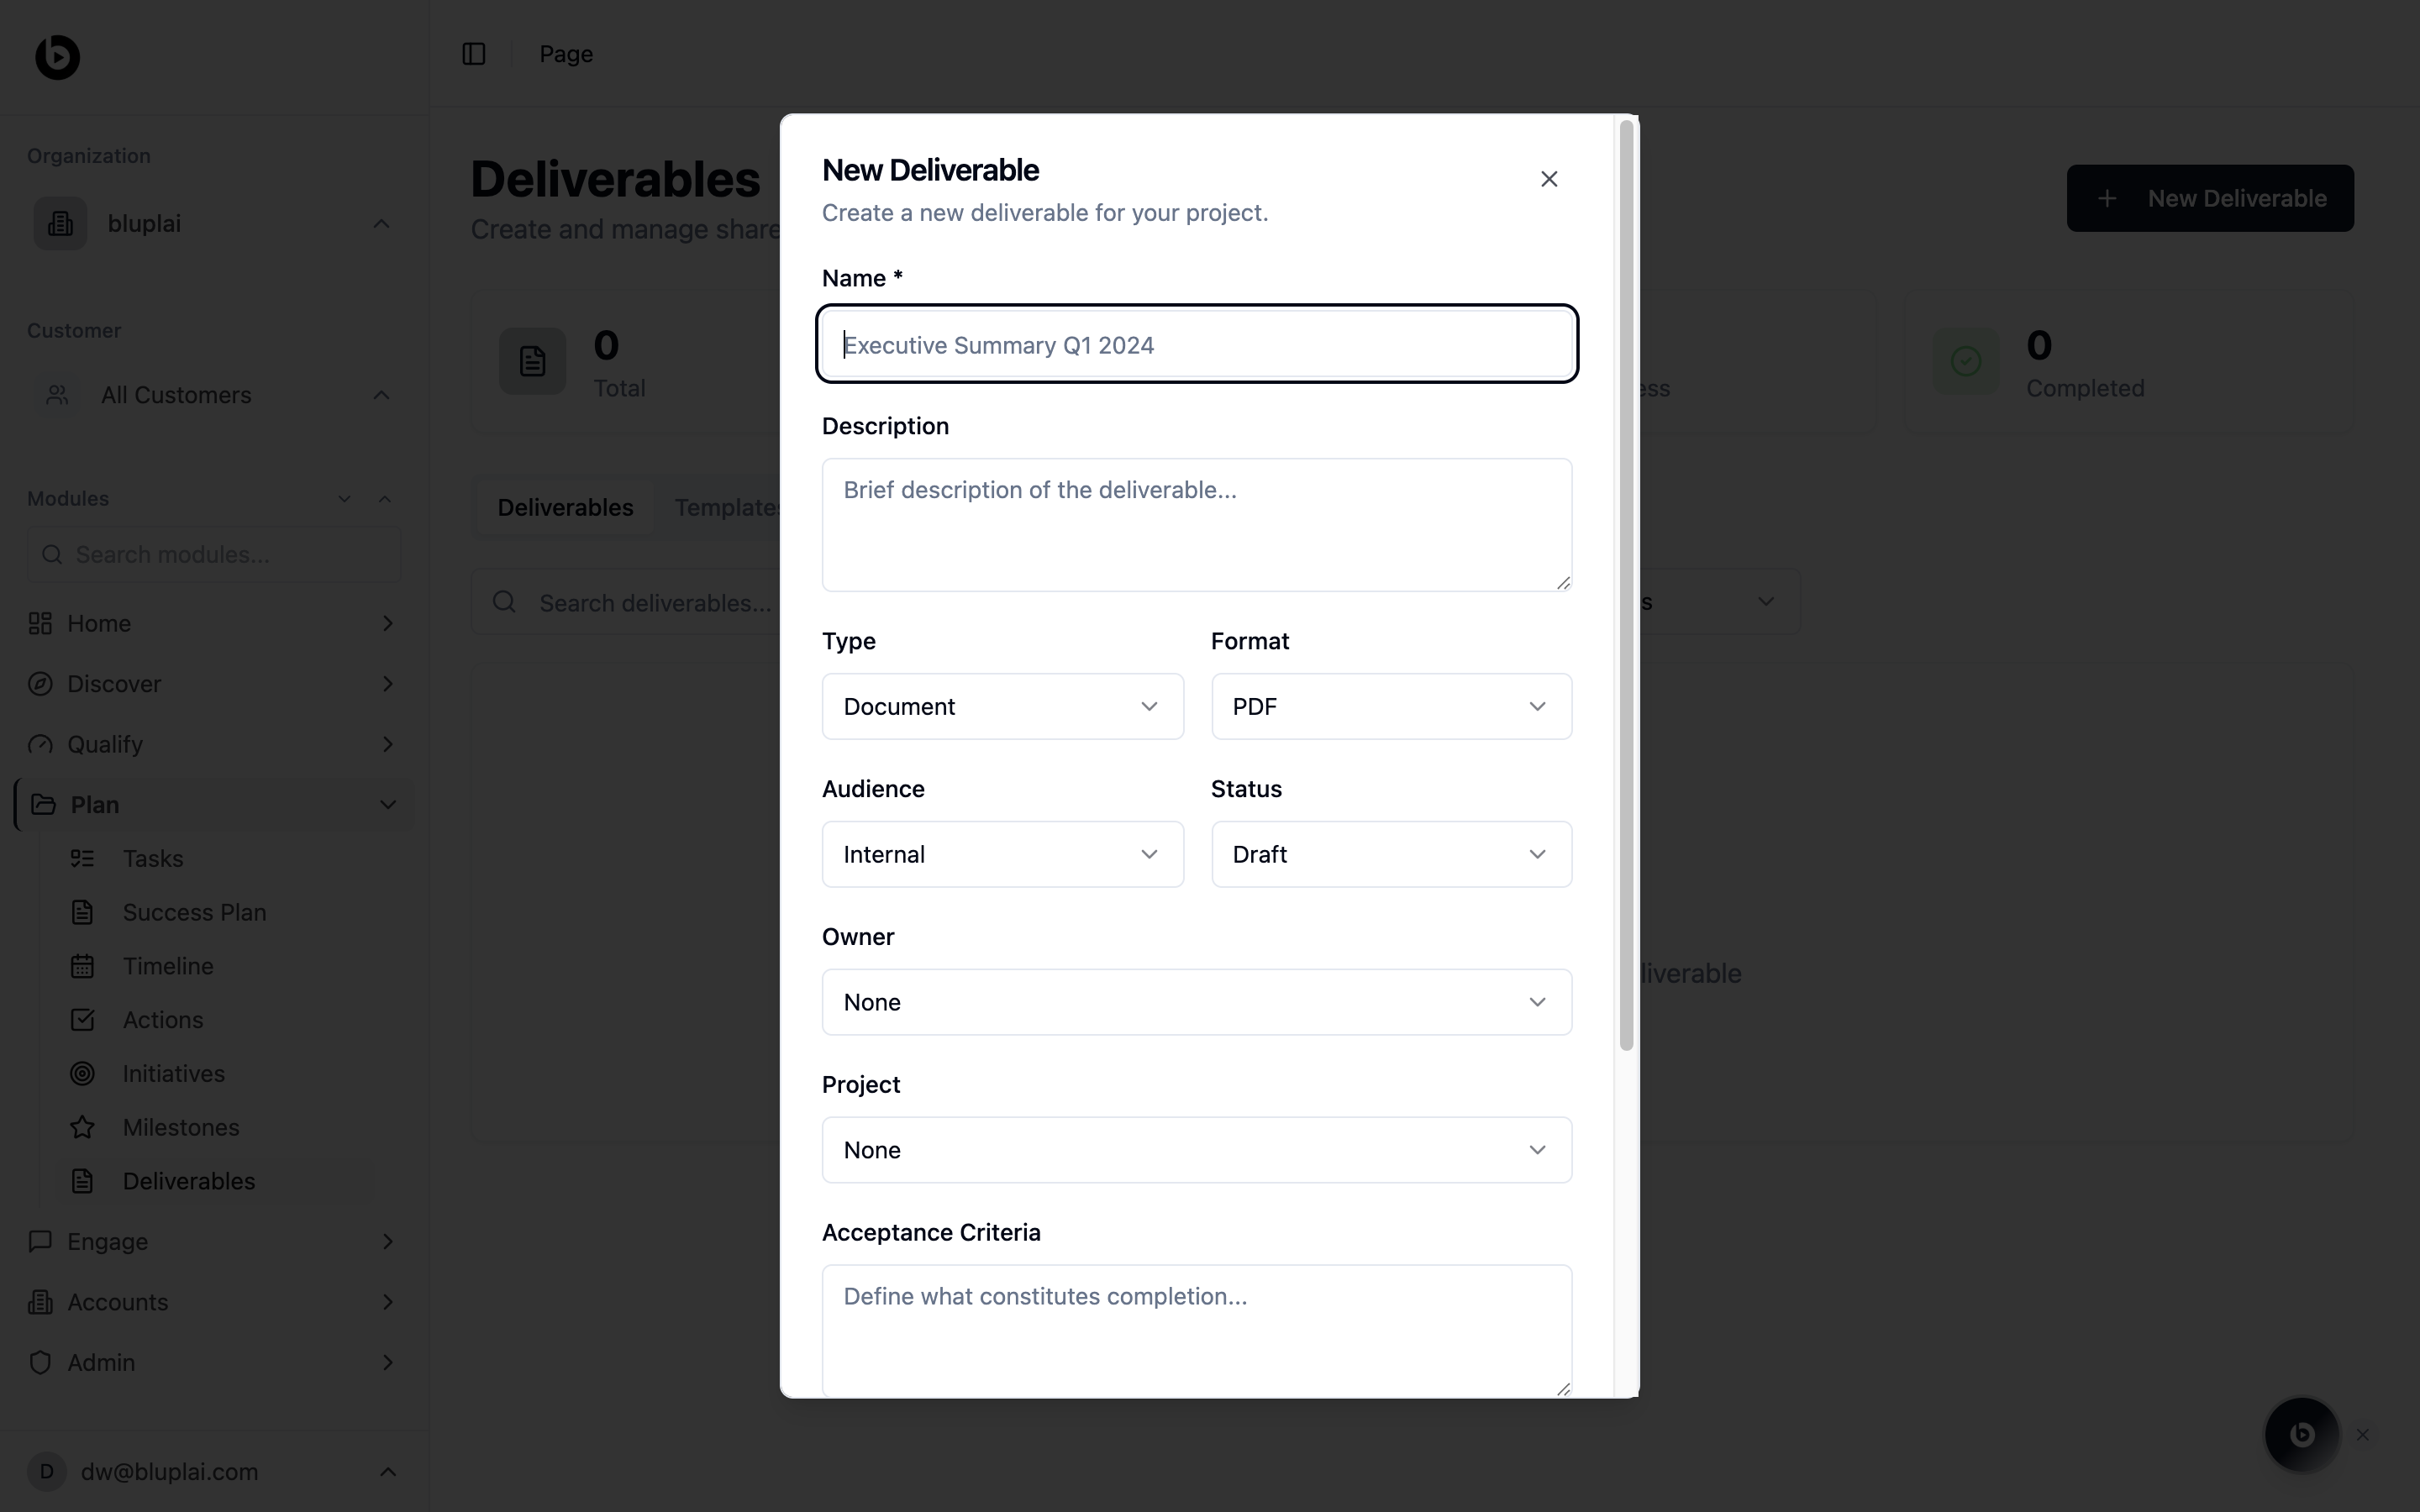
Task: Open the Deliverables sidebar item
Action: [x=188, y=1181]
